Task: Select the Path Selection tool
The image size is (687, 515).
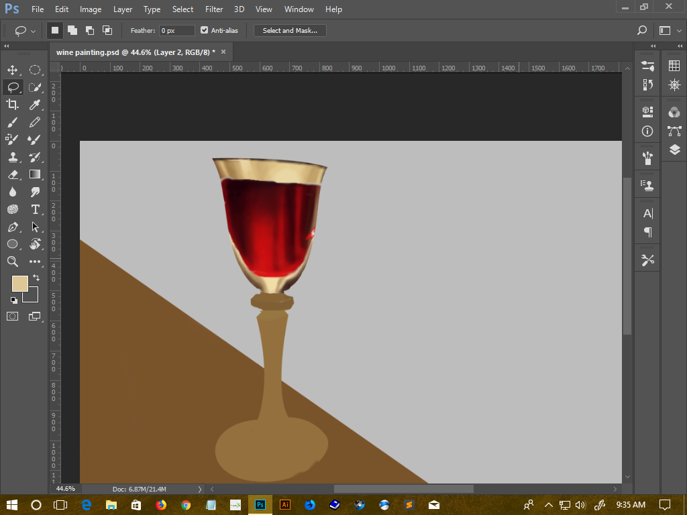Action: [35, 227]
